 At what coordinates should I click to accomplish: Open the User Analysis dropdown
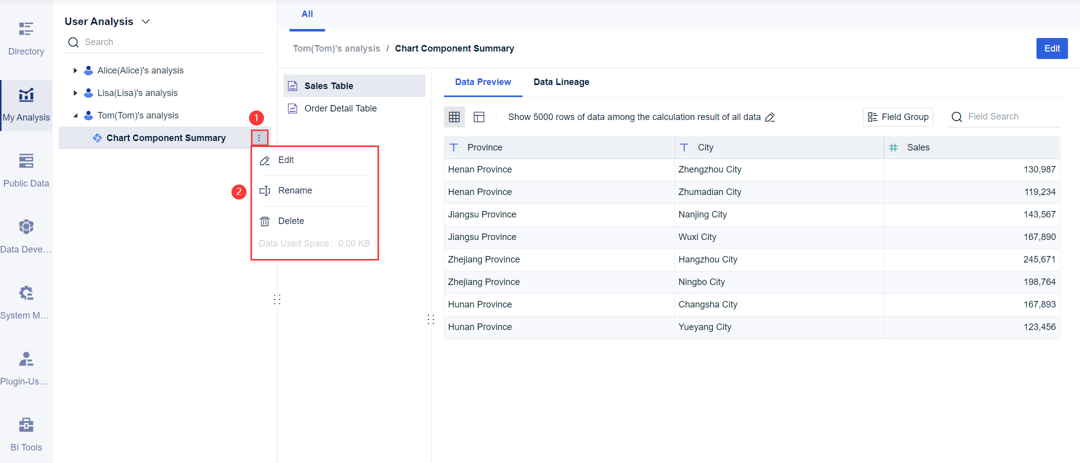(x=145, y=21)
